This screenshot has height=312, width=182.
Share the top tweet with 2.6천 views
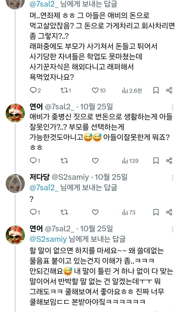coord(169,90)
